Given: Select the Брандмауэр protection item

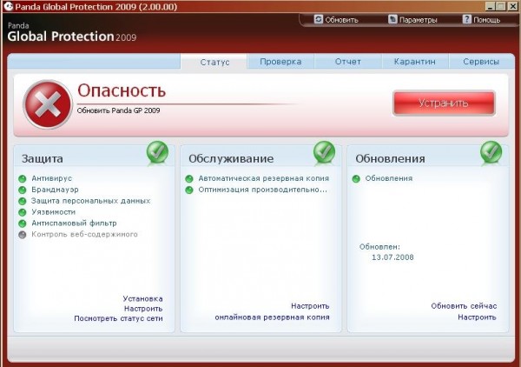Looking at the screenshot, I should [x=55, y=190].
